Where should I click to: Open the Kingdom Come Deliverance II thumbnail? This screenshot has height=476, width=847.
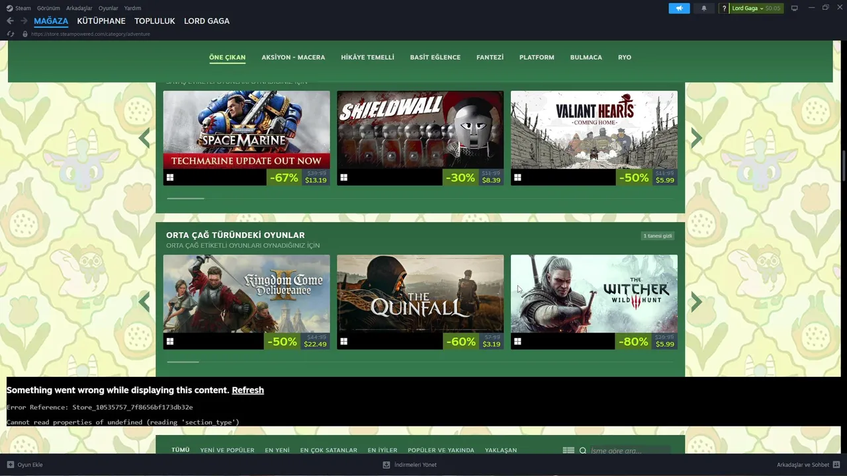(x=246, y=294)
